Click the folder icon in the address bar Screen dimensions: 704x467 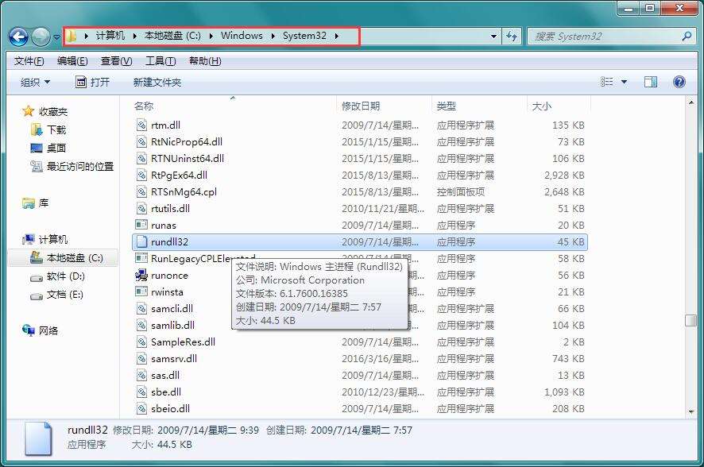click(72, 36)
